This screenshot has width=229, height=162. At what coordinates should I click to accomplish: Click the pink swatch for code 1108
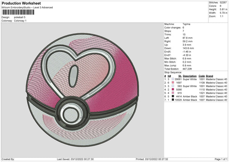173,83
